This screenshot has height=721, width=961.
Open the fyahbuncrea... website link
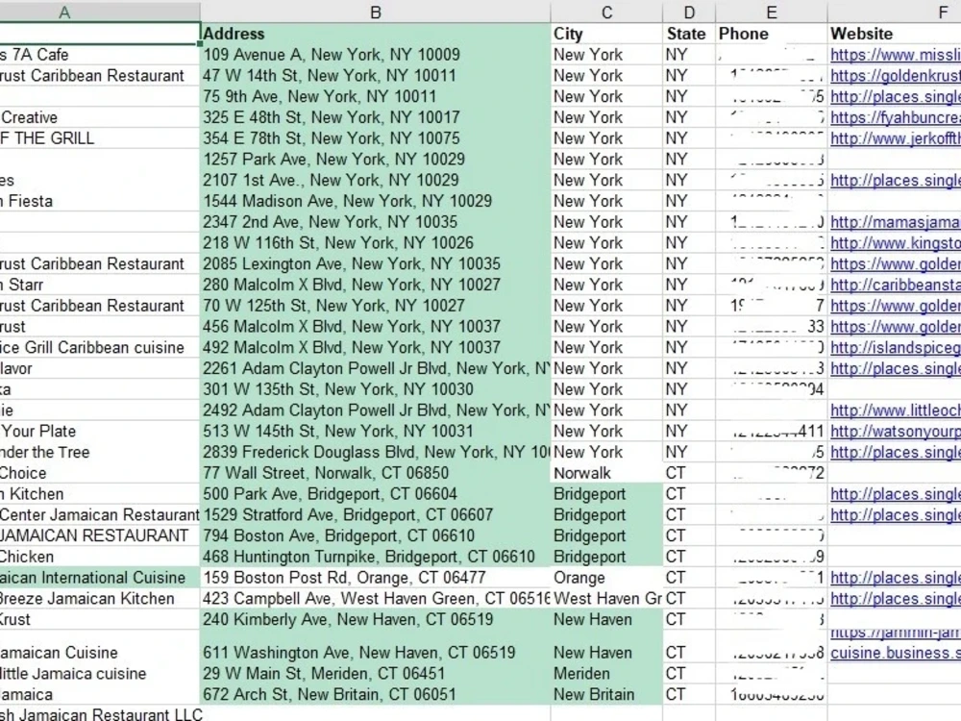pos(896,117)
